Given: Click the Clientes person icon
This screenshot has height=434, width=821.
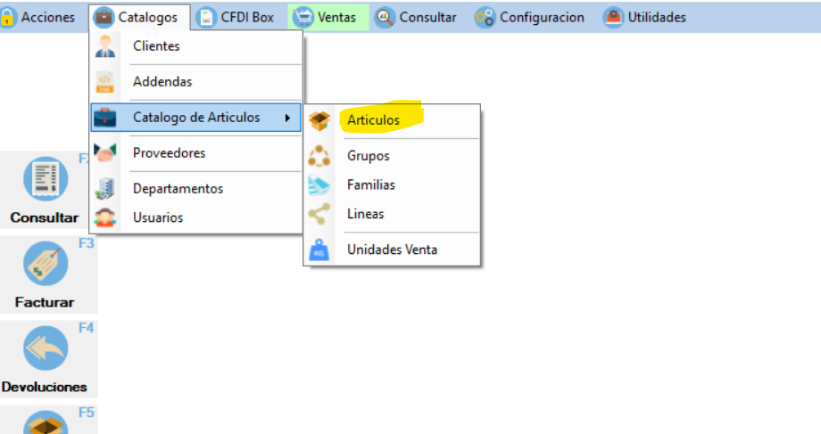Looking at the screenshot, I should click(105, 46).
